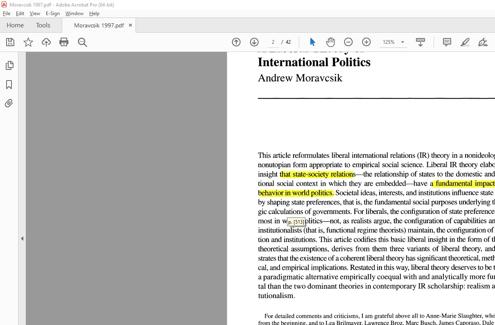This screenshot has height=325, width=495.
Task: Open attachments paperclip panel
Action: tap(9, 103)
